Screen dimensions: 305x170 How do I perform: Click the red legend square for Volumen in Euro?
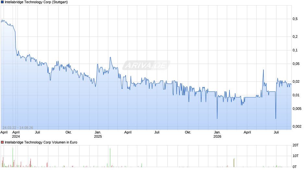[2, 142]
